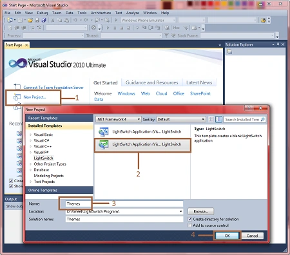The height and width of the screenshot is (255, 290).
Task: Click the Solution Explorer properties icon
Action: 230,52
